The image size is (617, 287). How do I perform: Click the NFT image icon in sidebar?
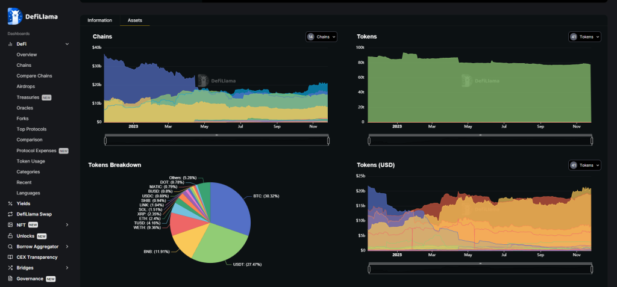[x=10, y=225]
